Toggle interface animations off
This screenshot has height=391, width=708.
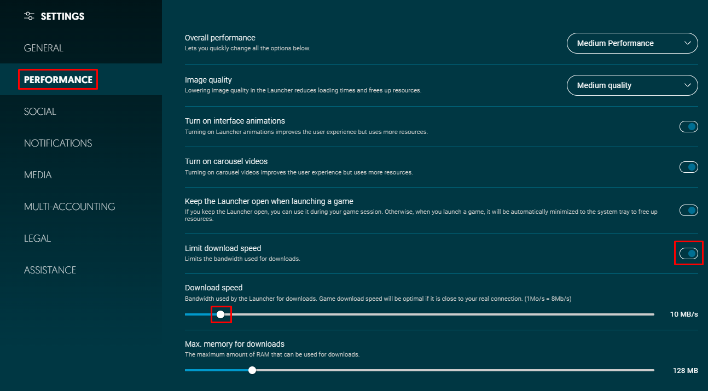click(688, 126)
